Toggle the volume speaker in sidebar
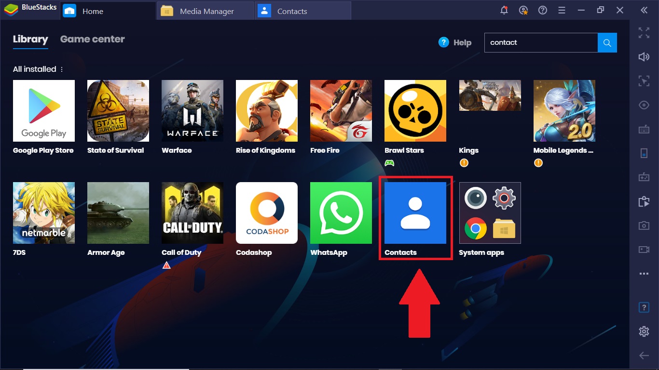The image size is (659, 370). click(x=644, y=57)
